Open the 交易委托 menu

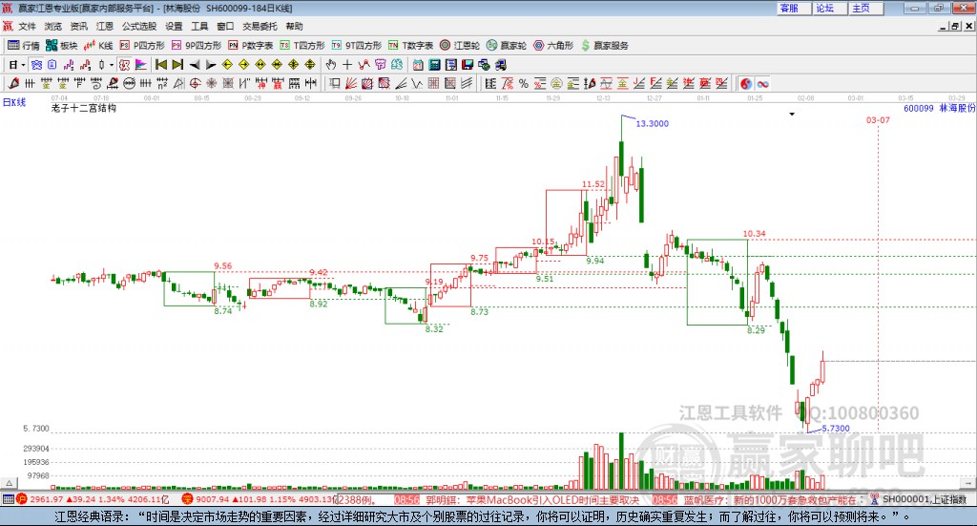(260, 26)
